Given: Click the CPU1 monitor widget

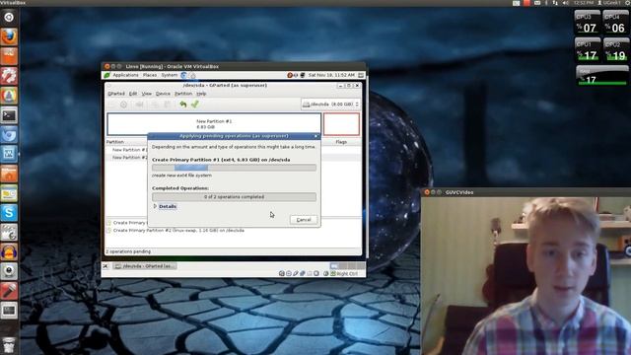Looking at the screenshot, I should (x=588, y=50).
